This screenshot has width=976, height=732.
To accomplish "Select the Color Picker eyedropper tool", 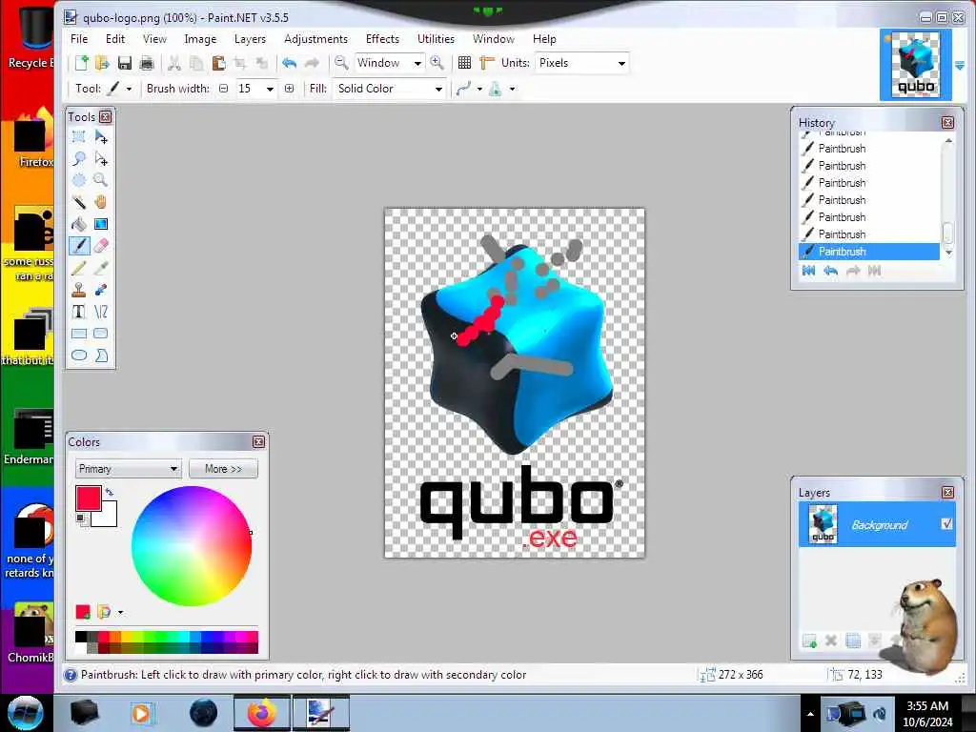I will (101, 268).
